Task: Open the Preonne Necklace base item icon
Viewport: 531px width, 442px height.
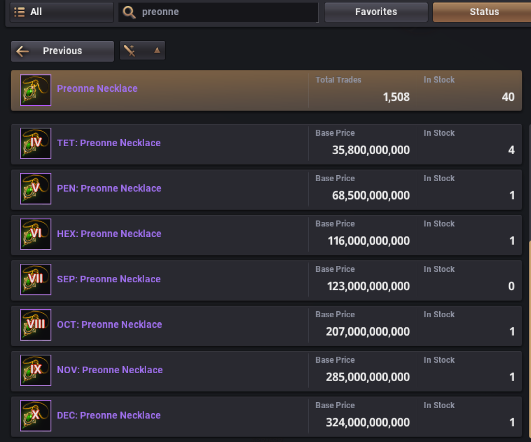Action: tap(35, 90)
